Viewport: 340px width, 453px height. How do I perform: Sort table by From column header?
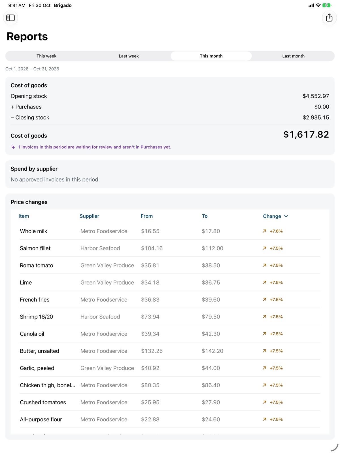(147, 216)
